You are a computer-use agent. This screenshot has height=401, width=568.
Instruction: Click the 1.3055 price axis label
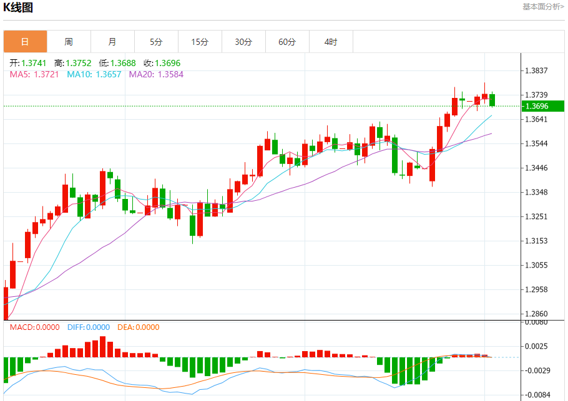[x=537, y=265]
